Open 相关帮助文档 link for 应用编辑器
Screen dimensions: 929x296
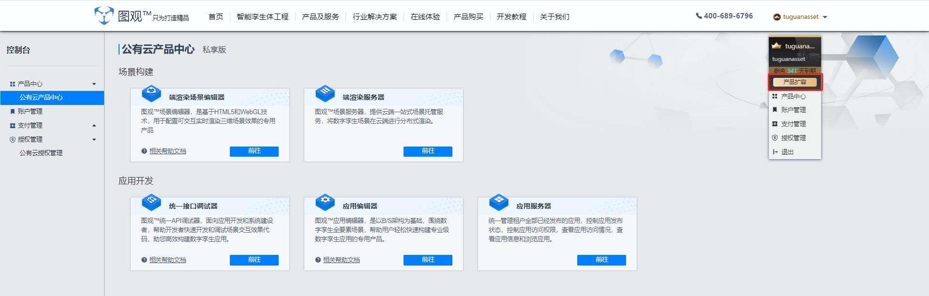pos(342,260)
